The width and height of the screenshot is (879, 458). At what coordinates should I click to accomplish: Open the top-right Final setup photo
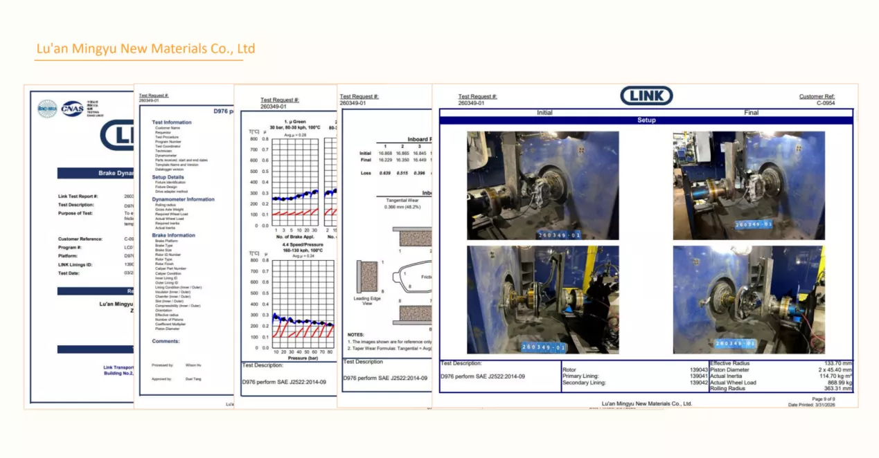tap(749, 185)
